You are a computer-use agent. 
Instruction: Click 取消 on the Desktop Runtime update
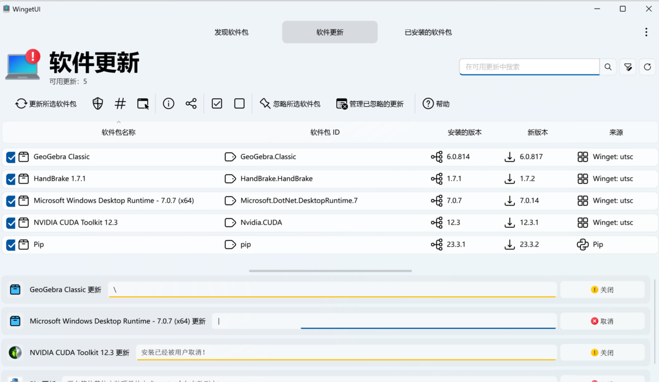coord(602,320)
